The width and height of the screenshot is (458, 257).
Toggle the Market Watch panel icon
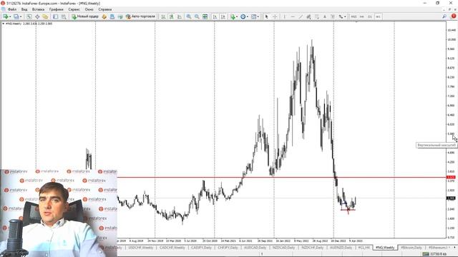tap(29, 16)
